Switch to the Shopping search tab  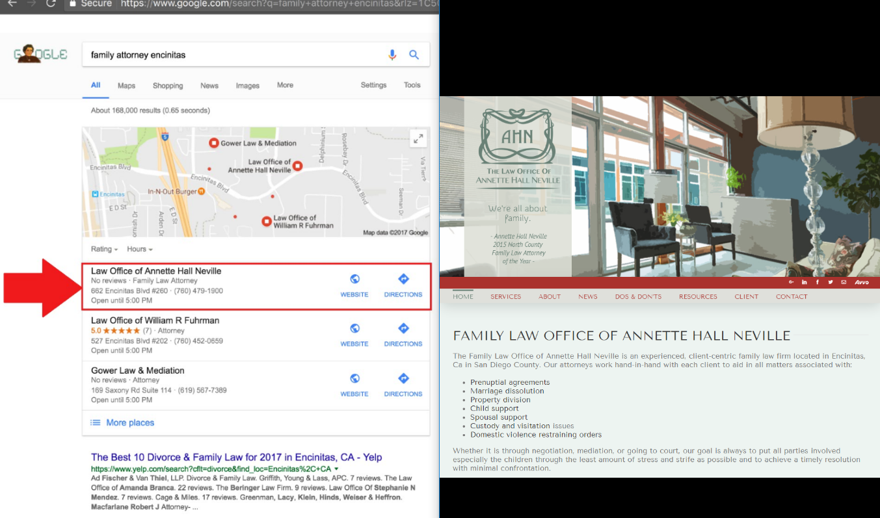pyautogui.click(x=168, y=86)
